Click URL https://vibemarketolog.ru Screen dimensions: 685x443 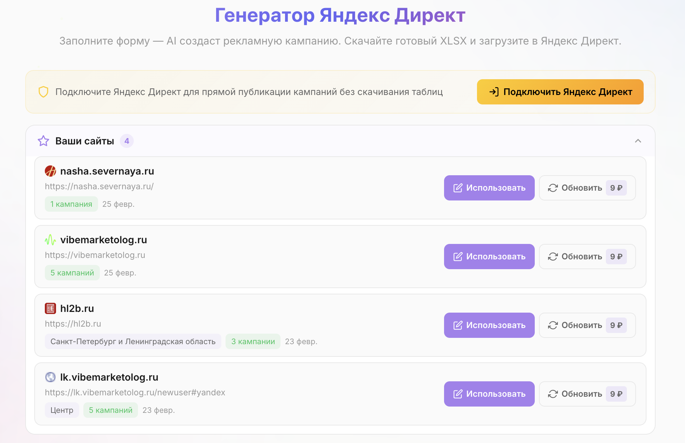click(95, 255)
